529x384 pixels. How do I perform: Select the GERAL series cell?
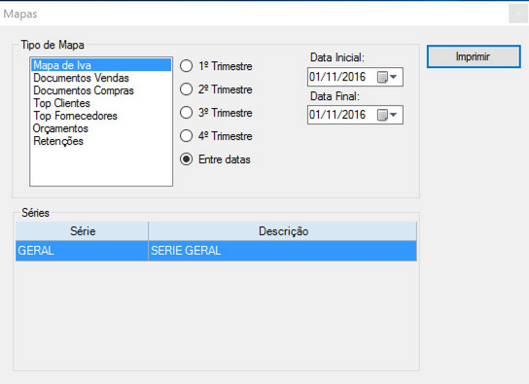pos(82,251)
